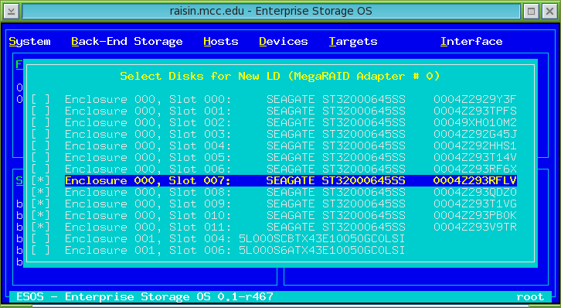Check the Slot 003 disk checkbox

(x=40, y=134)
